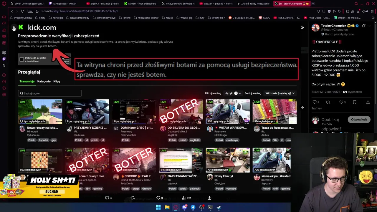This screenshot has height=212, width=377.
Task: Switch to Stream - Kick Dashboard tab
Action: 140,4
